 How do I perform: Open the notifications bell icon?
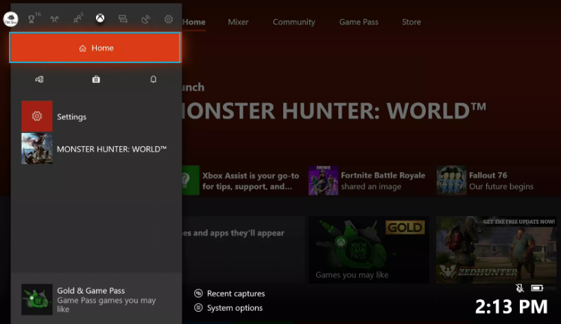pos(153,79)
